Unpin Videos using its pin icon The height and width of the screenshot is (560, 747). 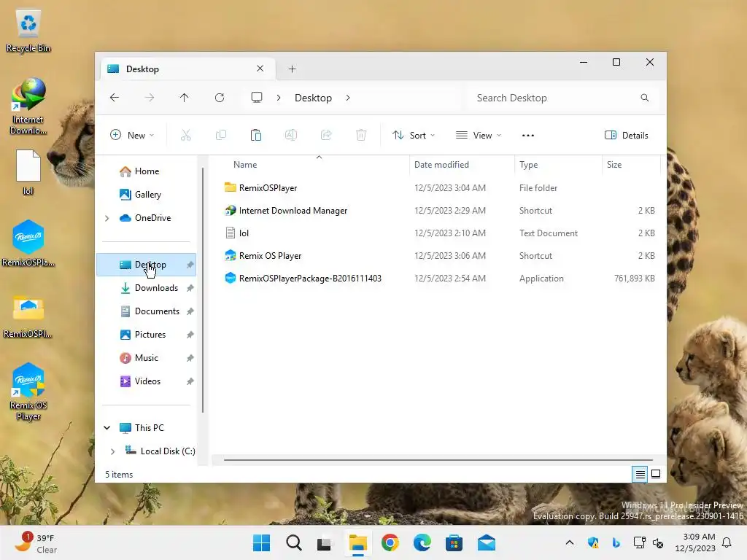pos(190,381)
